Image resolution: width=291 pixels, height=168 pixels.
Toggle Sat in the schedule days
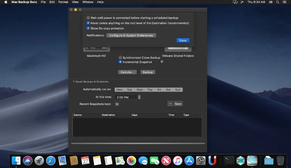pos(168,90)
